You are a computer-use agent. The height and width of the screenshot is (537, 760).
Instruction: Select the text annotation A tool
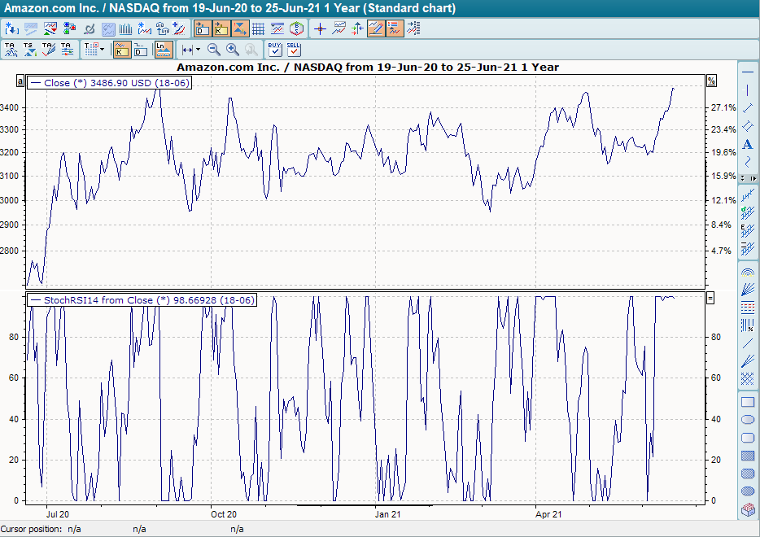(x=747, y=144)
